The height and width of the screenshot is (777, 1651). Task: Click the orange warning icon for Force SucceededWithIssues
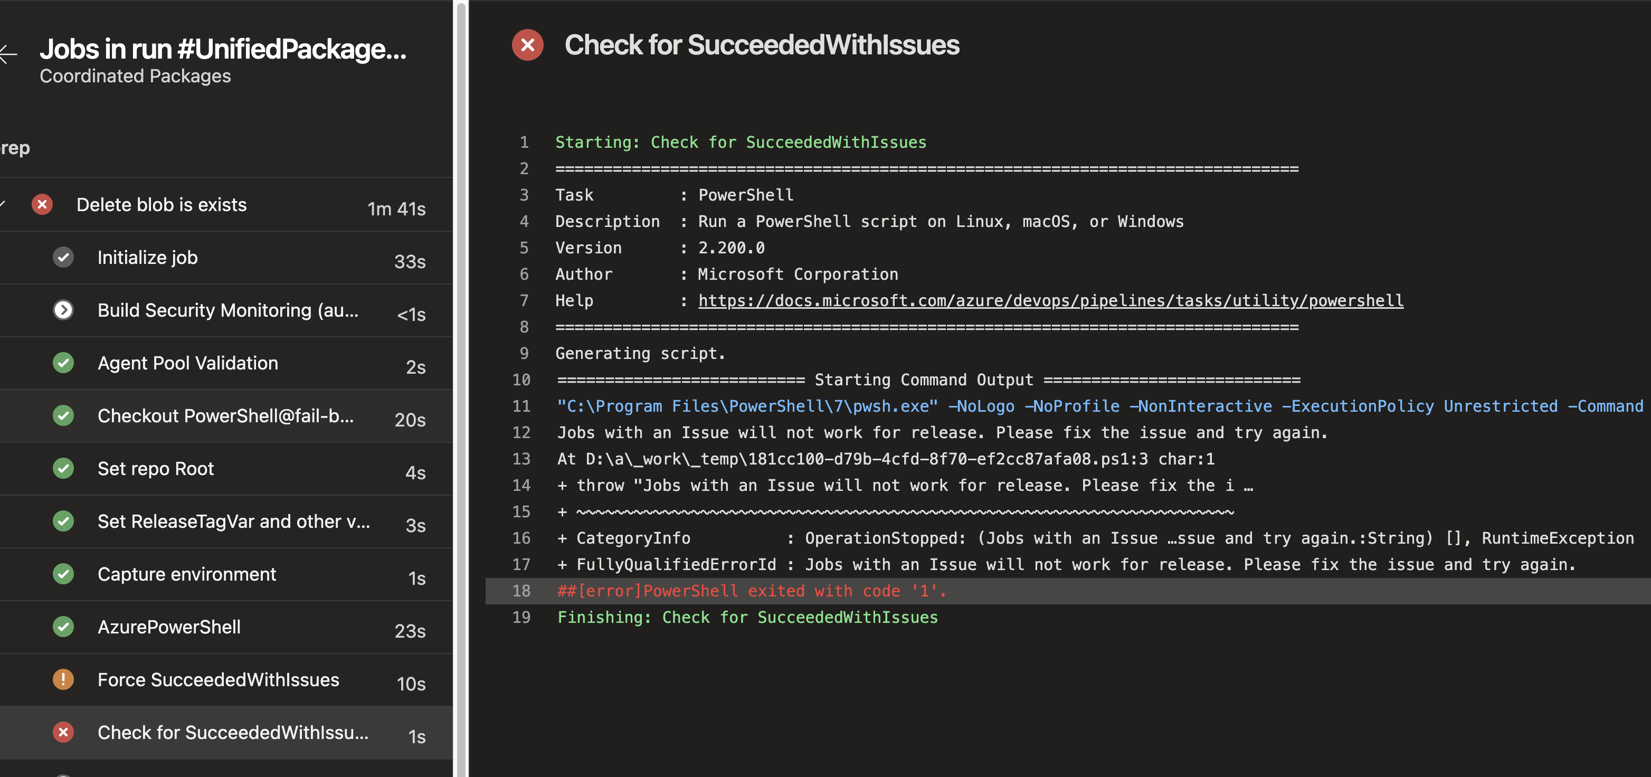[63, 679]
